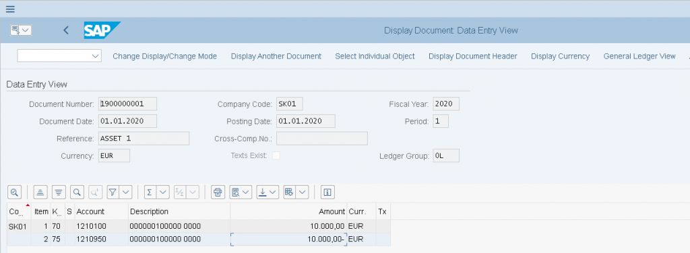This screenshot has width=690, height=253.
Task: Click the Posting Date field
Action: (x=306, y=121)
